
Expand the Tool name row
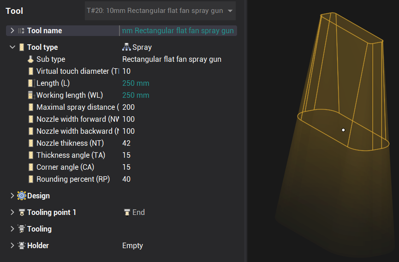tap(12, 31)
